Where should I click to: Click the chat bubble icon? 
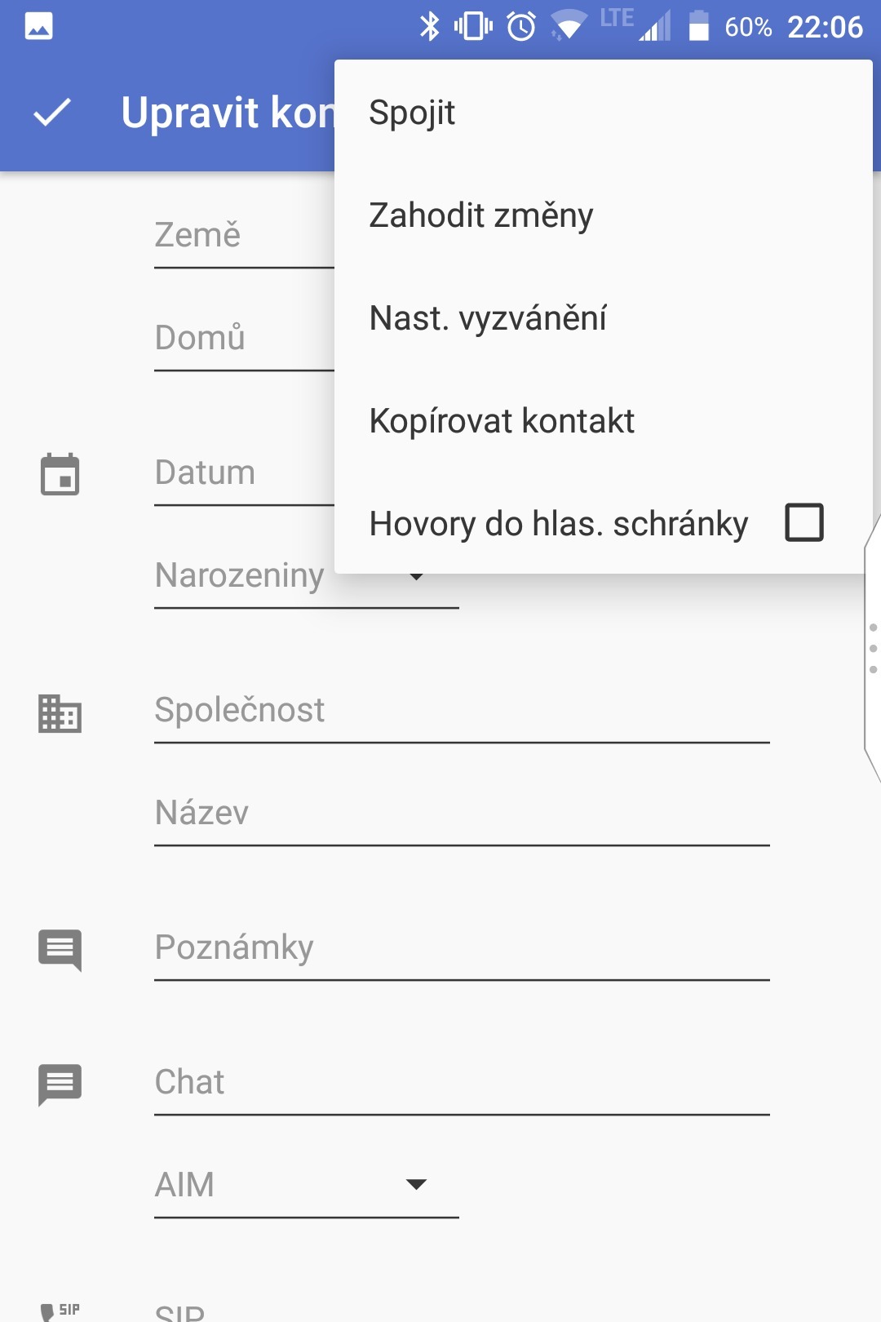coord(60,1085)
